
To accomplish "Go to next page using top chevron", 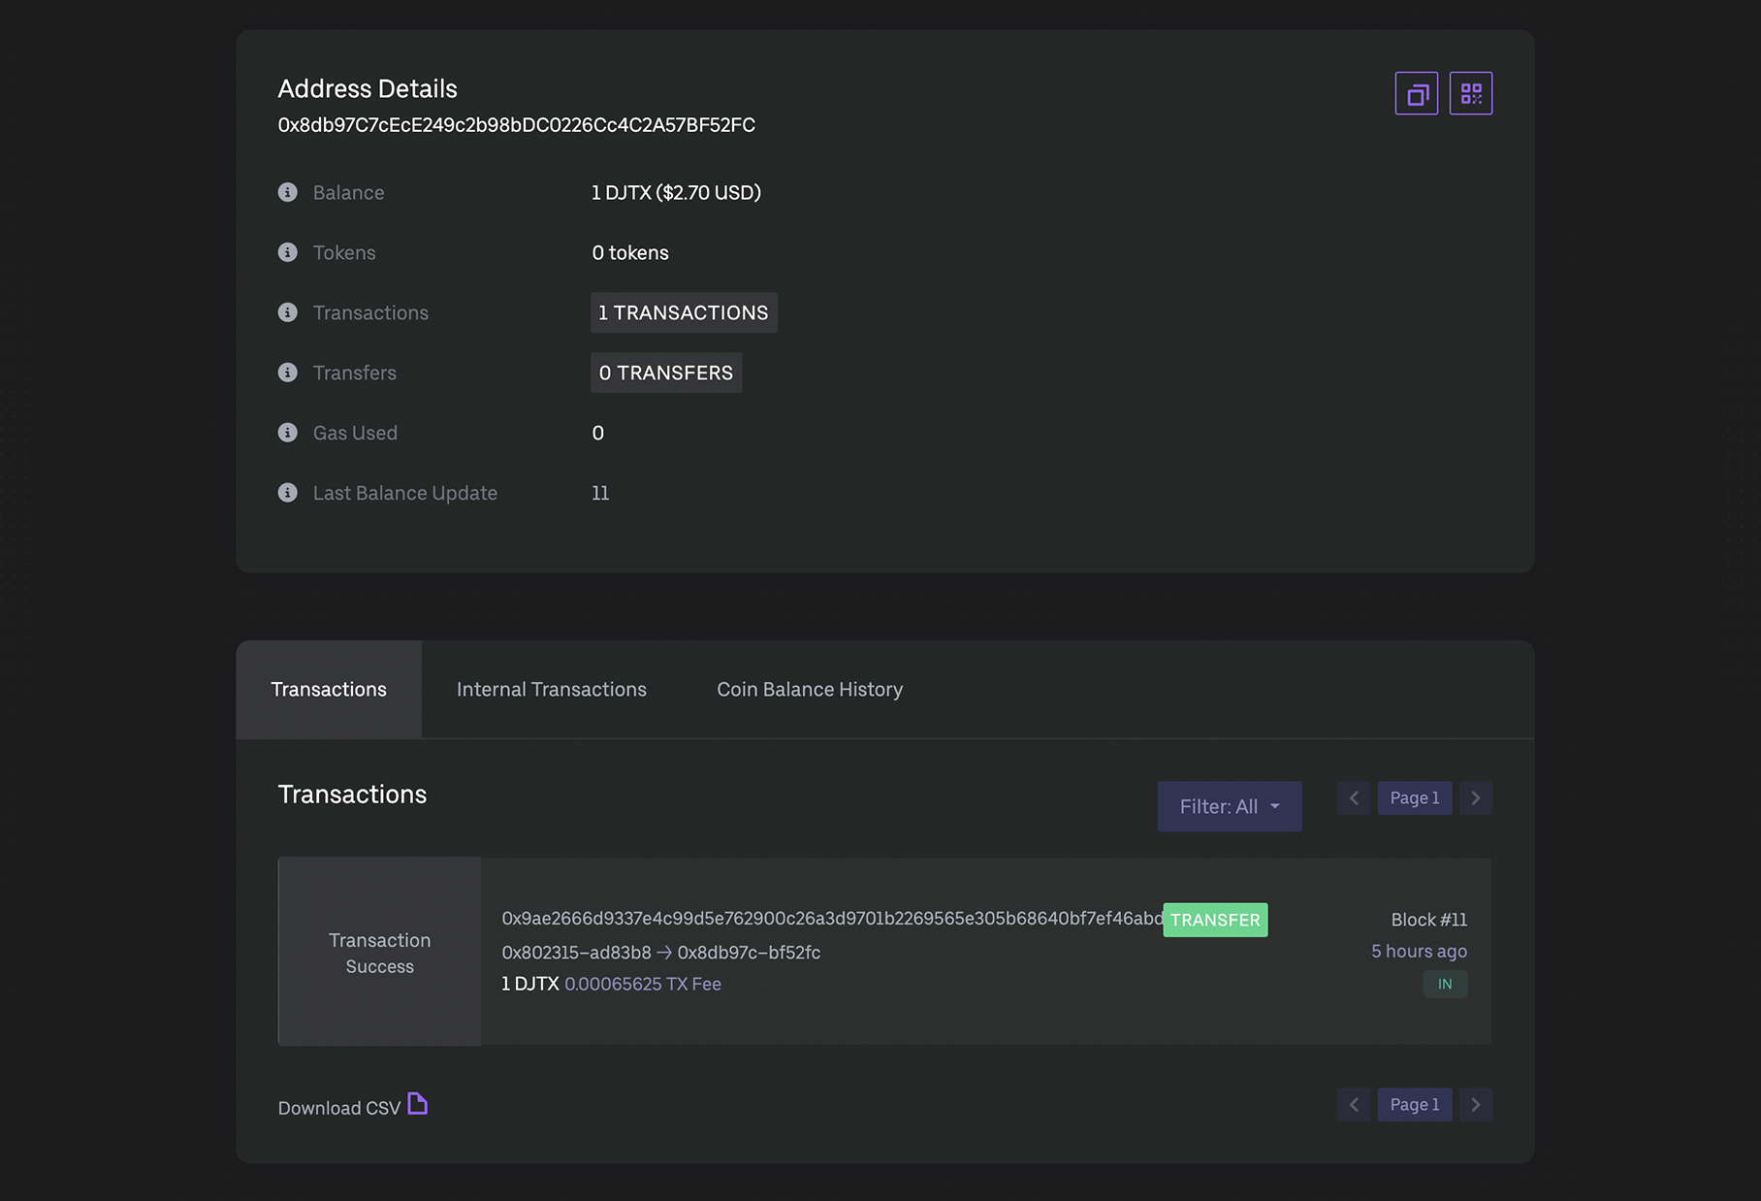I will [x=1475, y=798].
